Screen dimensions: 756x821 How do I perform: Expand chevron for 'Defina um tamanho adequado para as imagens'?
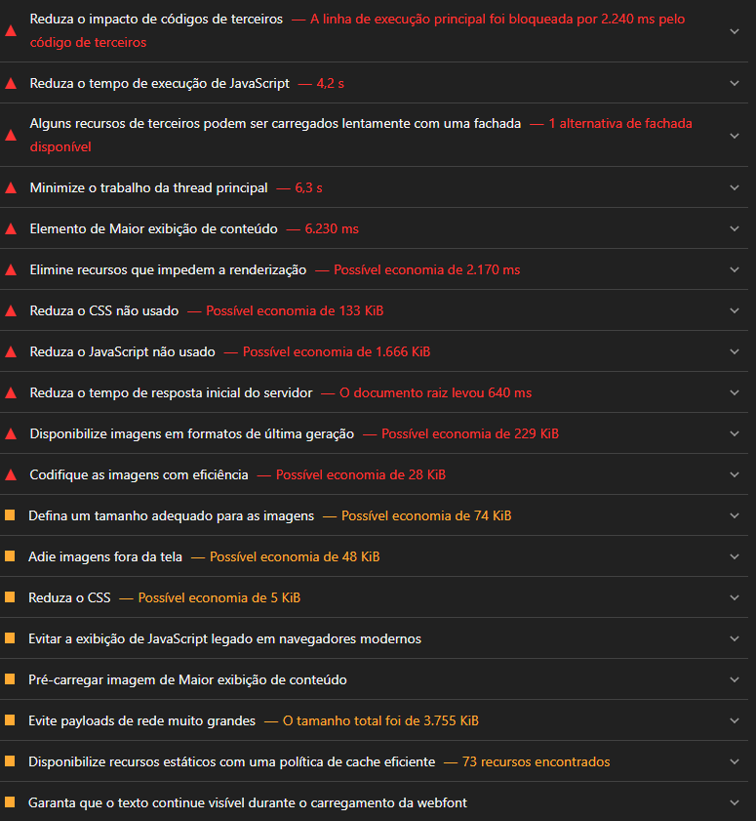tap(735, 515)
